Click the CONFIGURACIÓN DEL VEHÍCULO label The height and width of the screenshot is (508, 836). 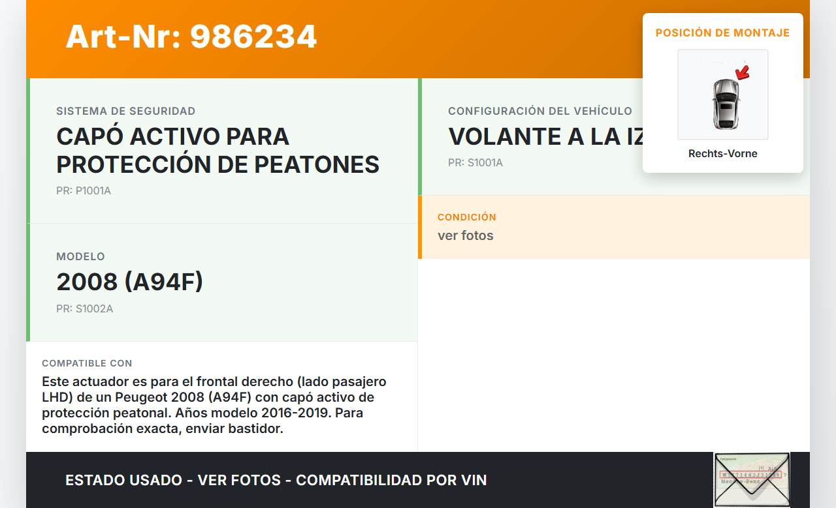[x=540, y=112]
